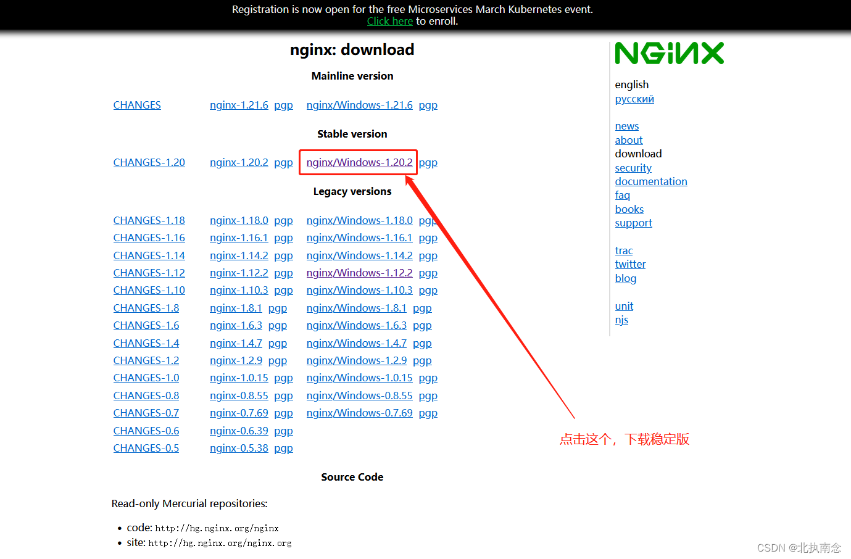Download nginx-0.8.55 source
851x559 pixels.
[x=239, y=395]
